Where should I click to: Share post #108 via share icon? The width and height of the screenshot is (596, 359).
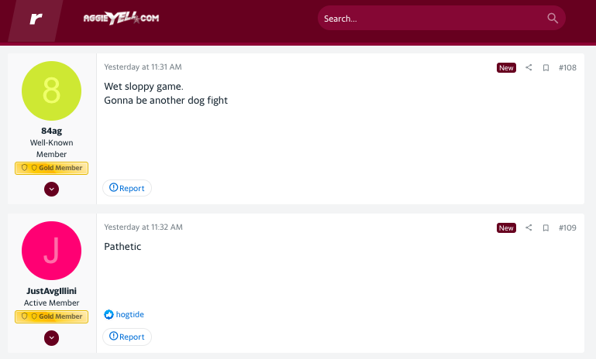click(x=529, y=67)
